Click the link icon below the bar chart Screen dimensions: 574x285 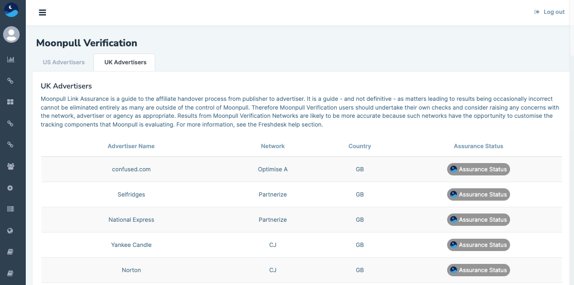pos(10,81)
